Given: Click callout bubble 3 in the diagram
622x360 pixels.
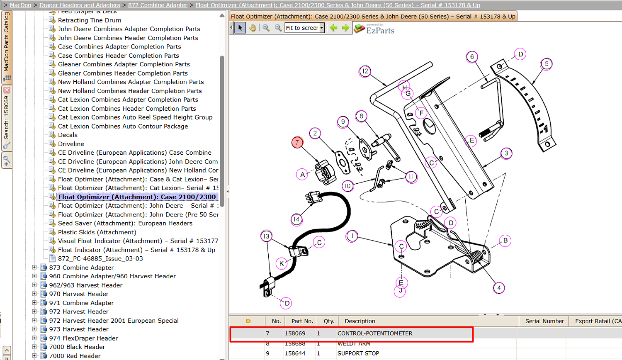Looking at the screenshot, I should point(506,153).
